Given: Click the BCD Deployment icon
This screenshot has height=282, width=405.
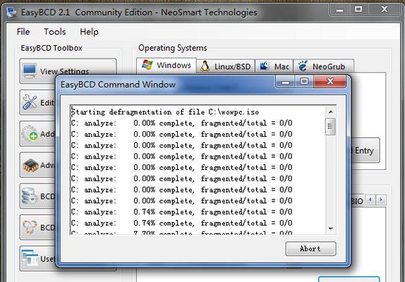Looking at the screenshot, I should [30, 227].
